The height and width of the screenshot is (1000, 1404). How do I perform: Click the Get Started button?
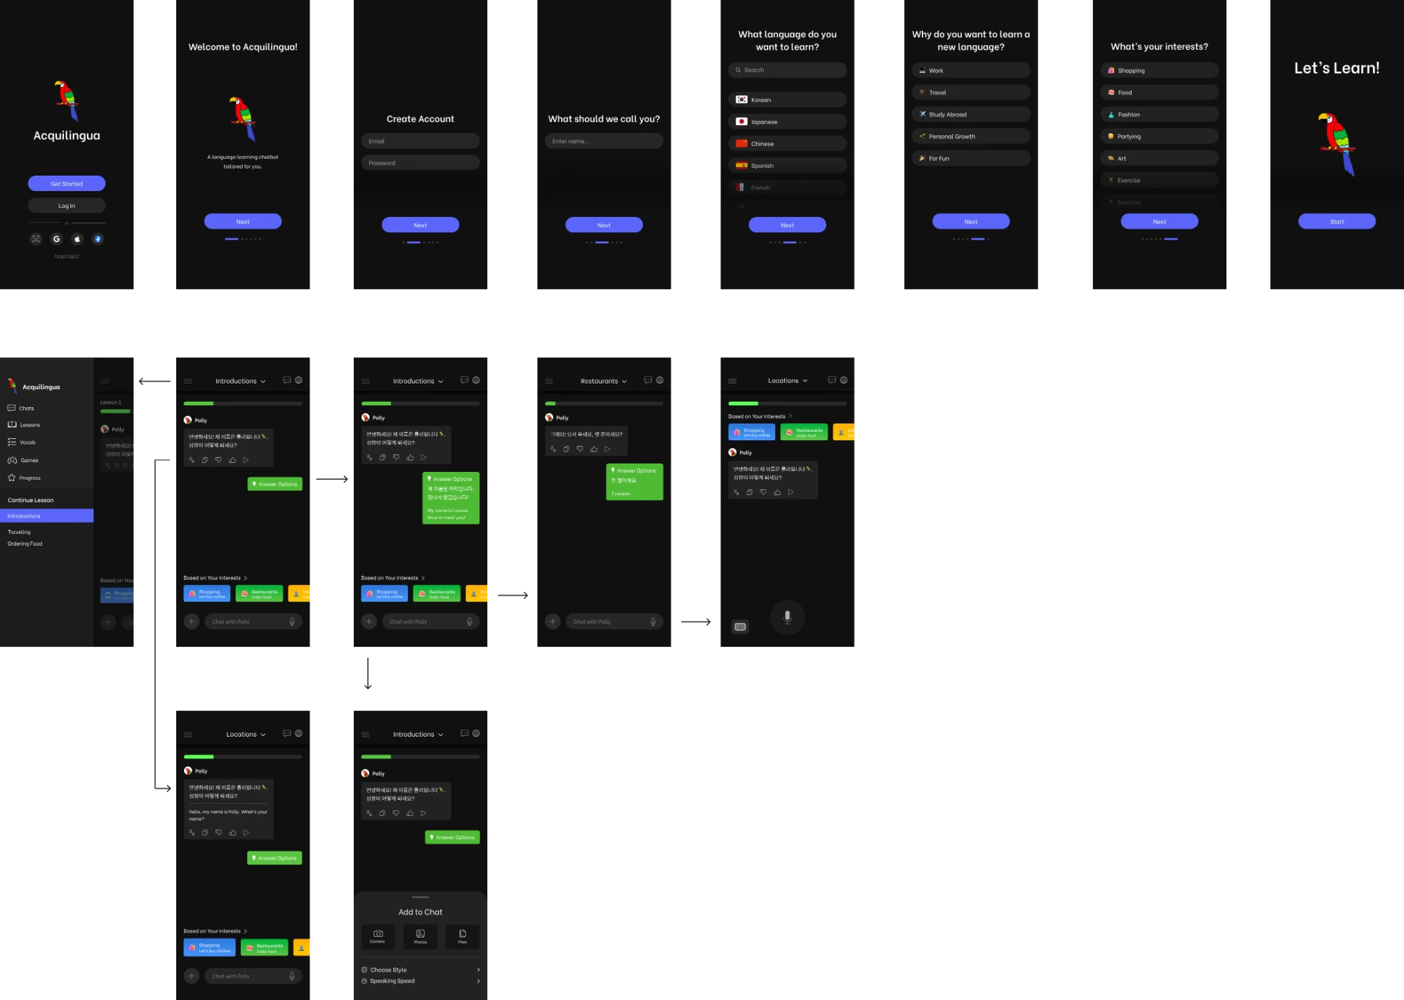tap(67, 183)
